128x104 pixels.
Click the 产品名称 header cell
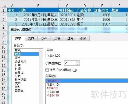tap(85, 10)
